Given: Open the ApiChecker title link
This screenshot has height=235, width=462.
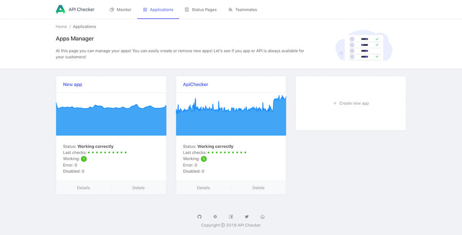Looking at the screenshot, I should click(195, 85).
